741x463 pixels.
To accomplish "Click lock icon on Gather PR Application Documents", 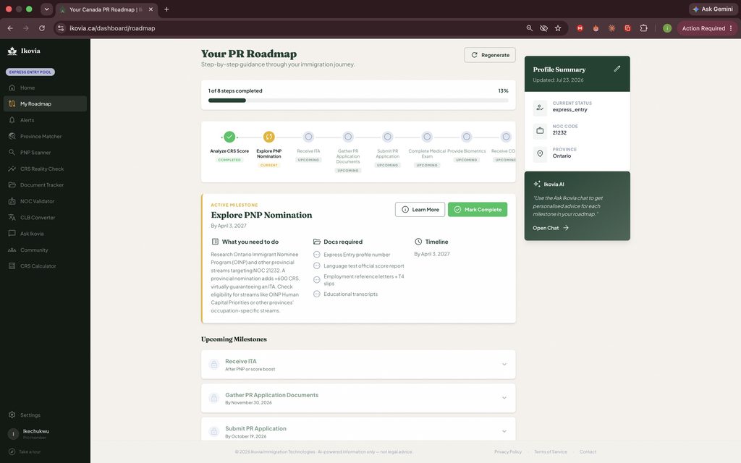I will pyautogui.click(x=214, y=399).
